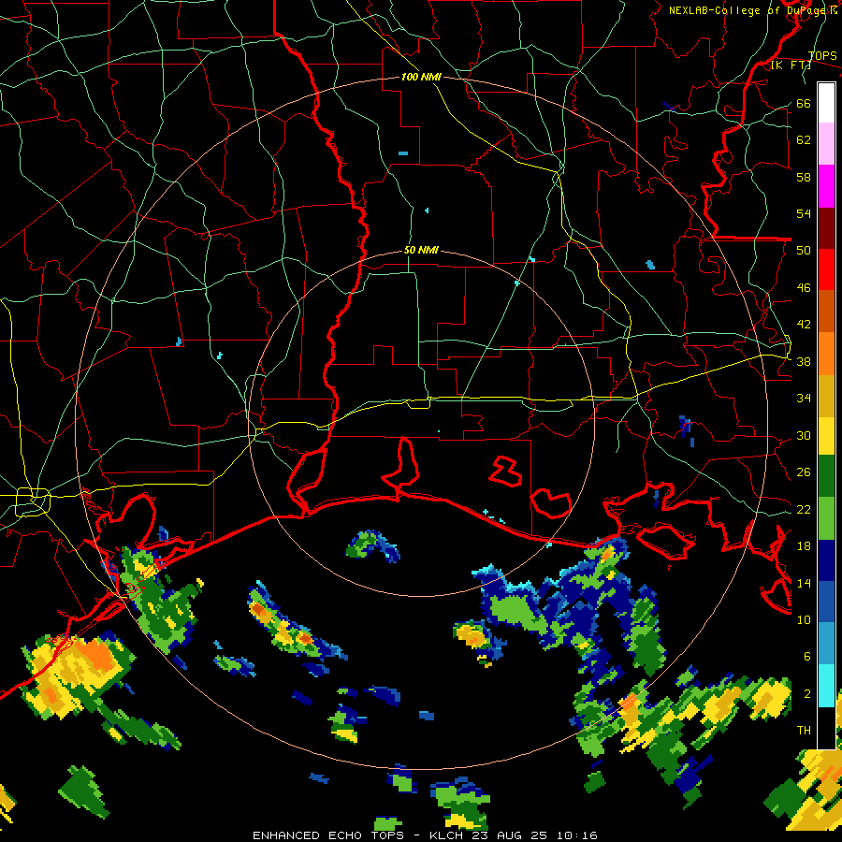Choose the navy blue legend swatch
842x842 pixels.
coord(826,560)
